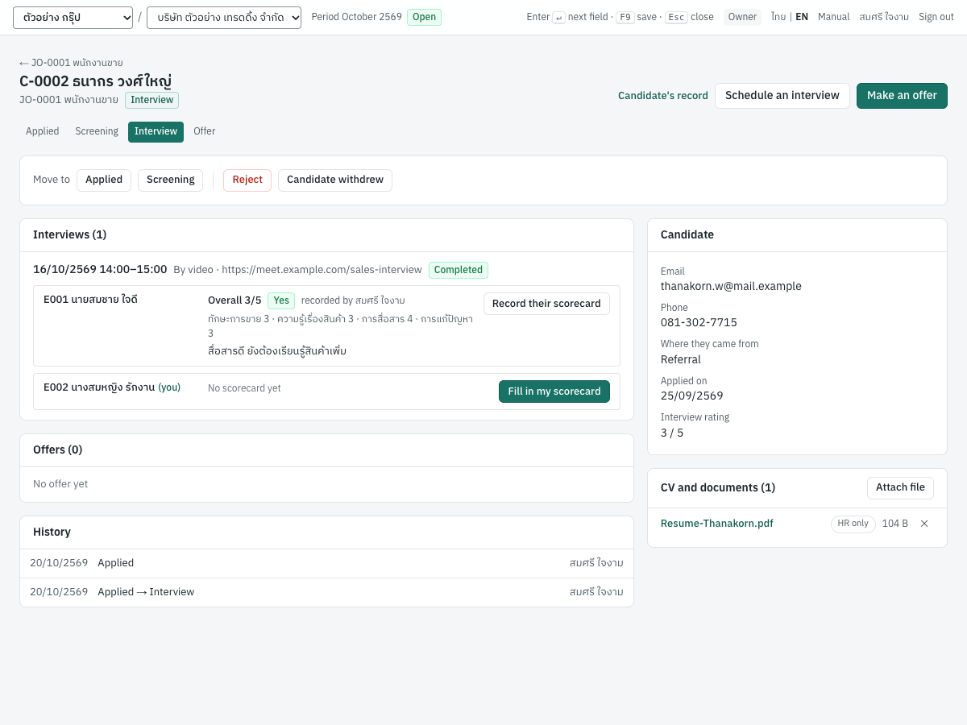Click the Applied on date 25/09/2569
Screen dimensions: 967x725
(x=692, y=396)
